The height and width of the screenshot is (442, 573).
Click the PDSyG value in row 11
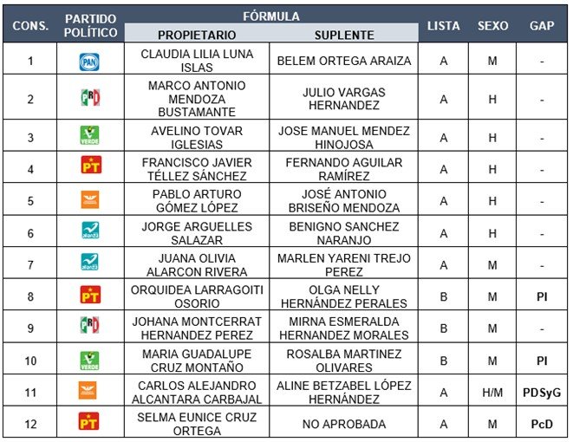coord(542,392)
